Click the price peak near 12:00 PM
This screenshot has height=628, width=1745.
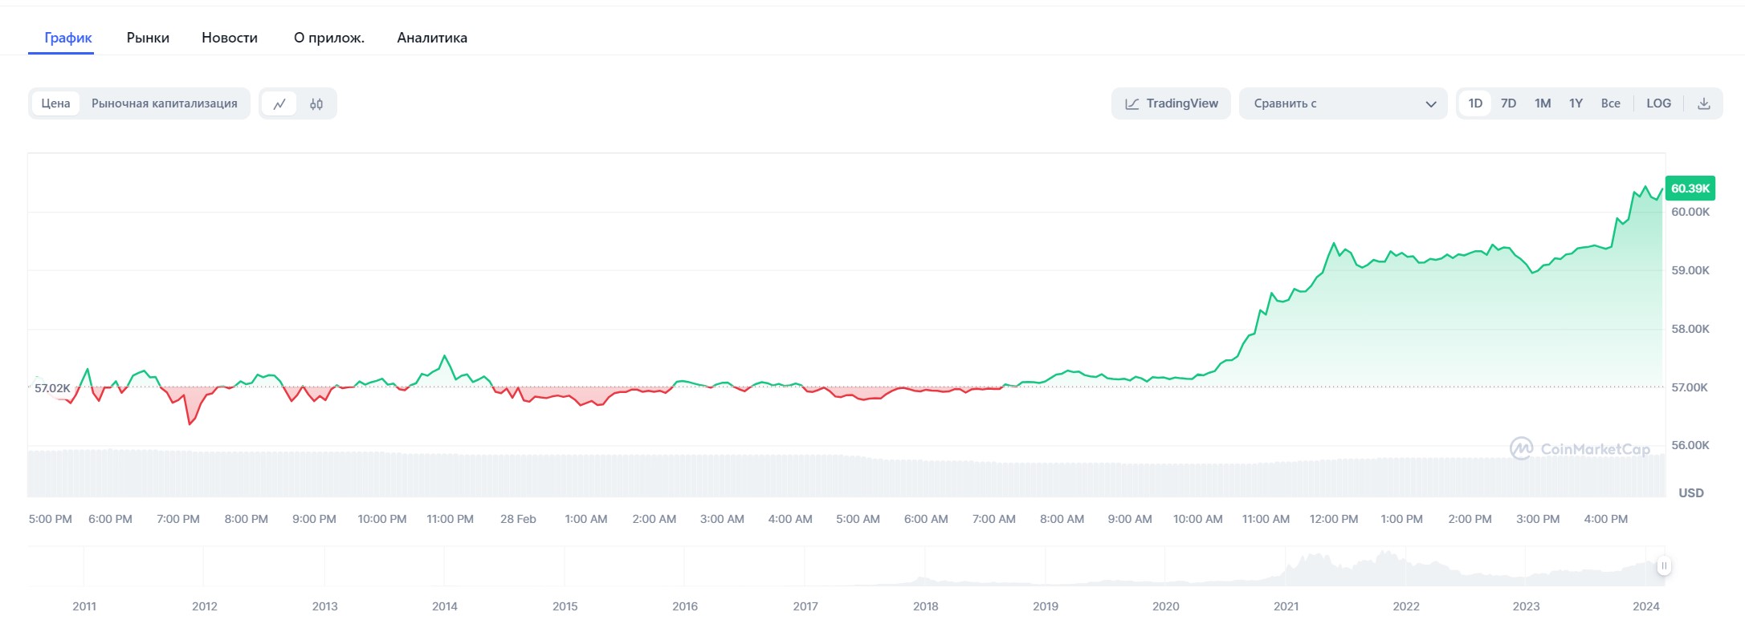1334,243
